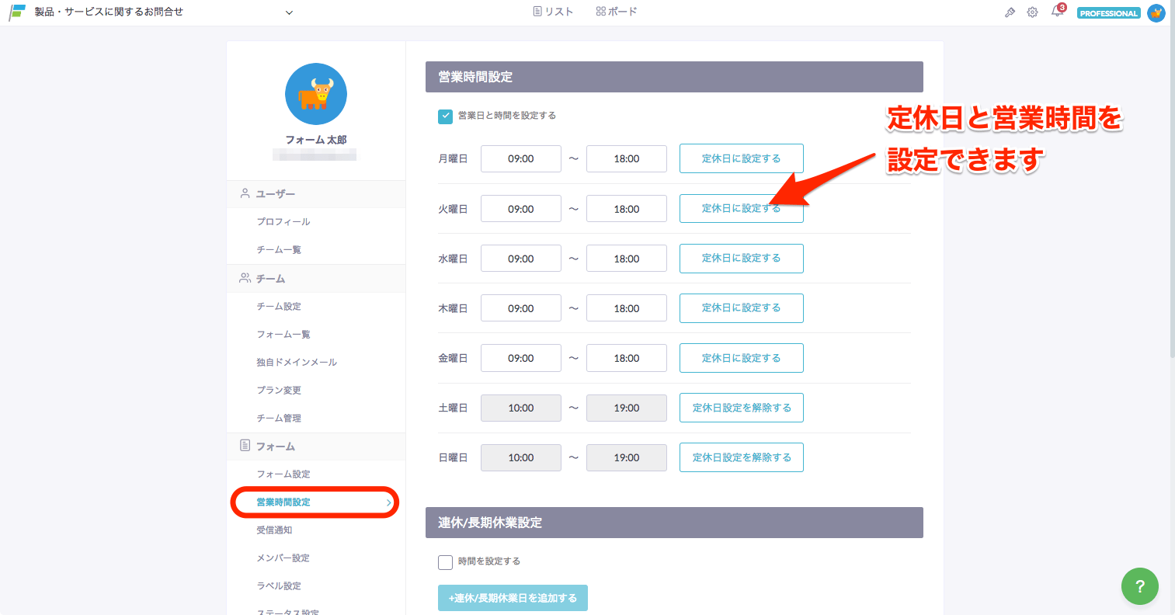Open the notifications bell with 3 alerts
The height and width of the screenshot is (615, 1175).
click(1056, 12)
